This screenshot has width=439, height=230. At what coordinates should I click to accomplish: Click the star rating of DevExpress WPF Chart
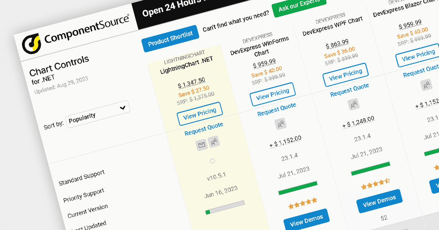point(375,184)
